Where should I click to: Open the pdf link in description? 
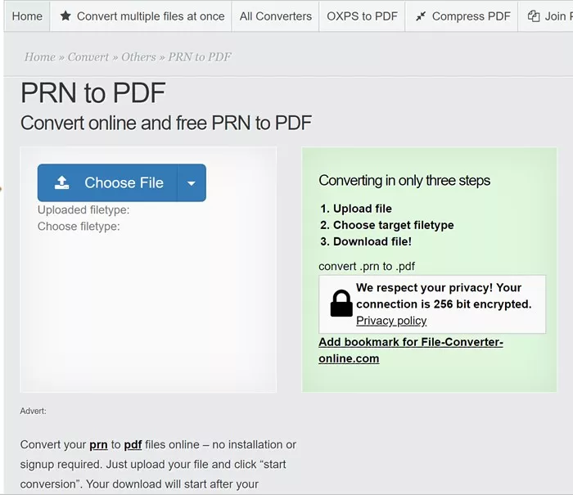133,444
